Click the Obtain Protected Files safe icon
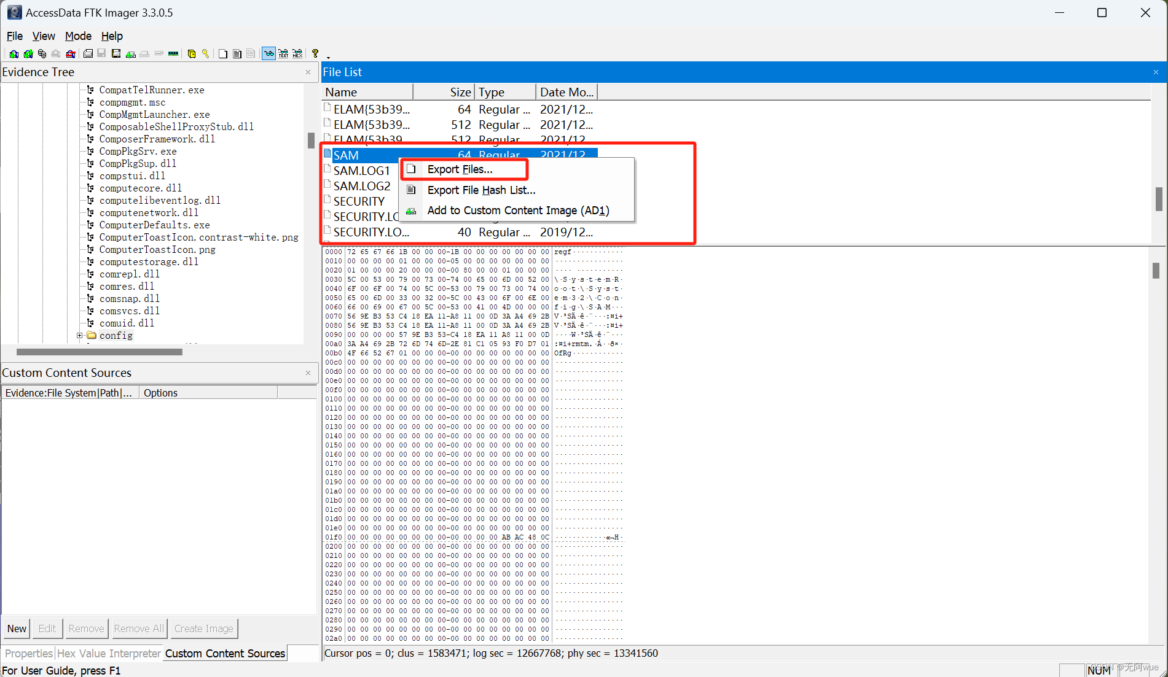Viewport: 1168px width, 677px height. [x=192, y=54]
